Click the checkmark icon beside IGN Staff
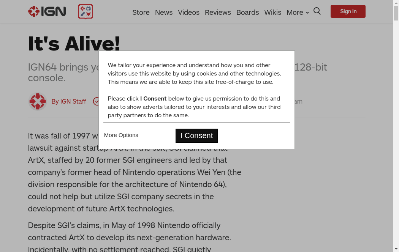The width and height of the screenshot is (399, 252). [97, 101]
